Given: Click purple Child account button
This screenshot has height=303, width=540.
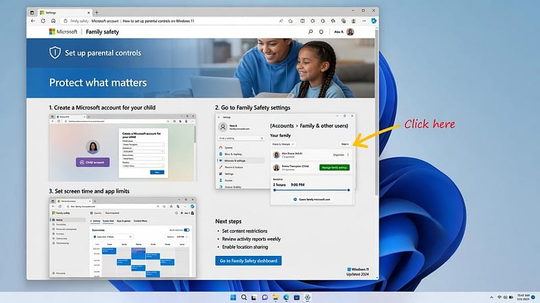Looking at the screenshot, I should click(92, 162).
